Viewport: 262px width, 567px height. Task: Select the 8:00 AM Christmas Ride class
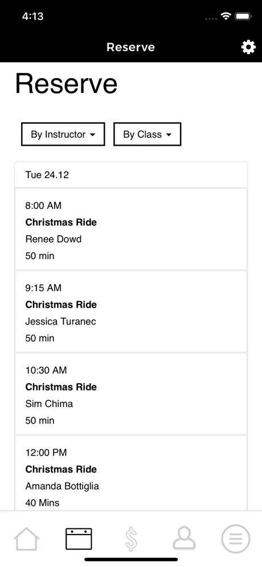click(131, 229)
